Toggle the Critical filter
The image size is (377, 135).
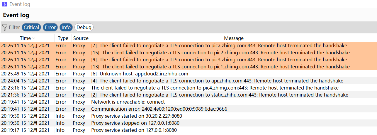click(31, 27)
